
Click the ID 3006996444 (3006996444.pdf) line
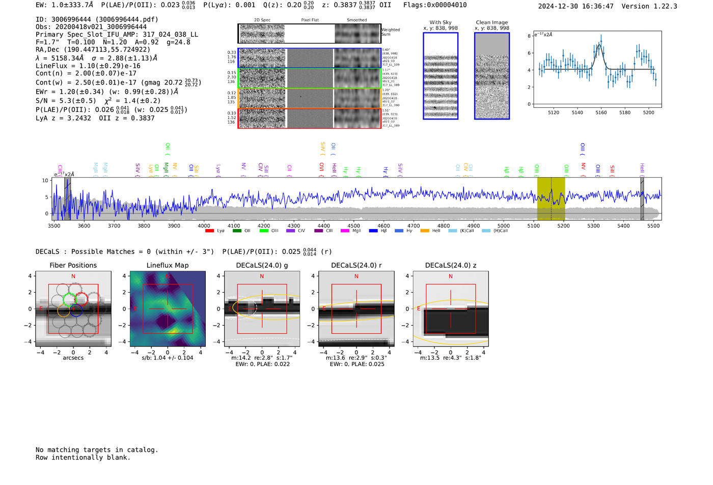(x=97, y=19)
